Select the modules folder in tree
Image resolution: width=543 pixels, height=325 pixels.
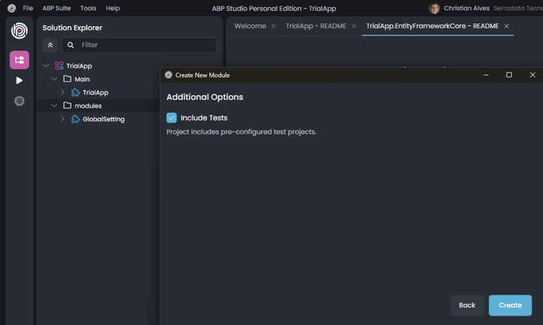[x=87, y=106]
